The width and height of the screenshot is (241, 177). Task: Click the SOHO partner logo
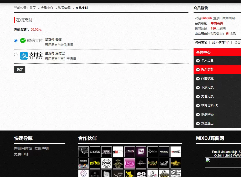[106, 163]
